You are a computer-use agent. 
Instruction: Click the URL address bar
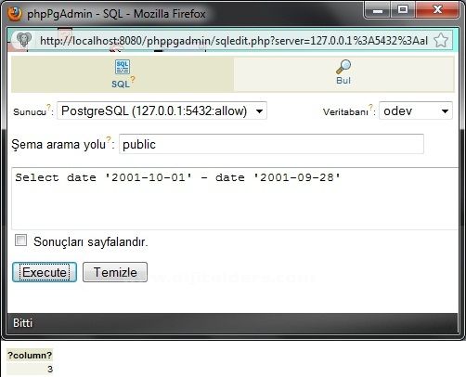tap(234, 40)
